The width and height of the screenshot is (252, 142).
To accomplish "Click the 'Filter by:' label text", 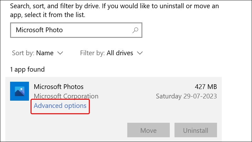I will (92, 53).
